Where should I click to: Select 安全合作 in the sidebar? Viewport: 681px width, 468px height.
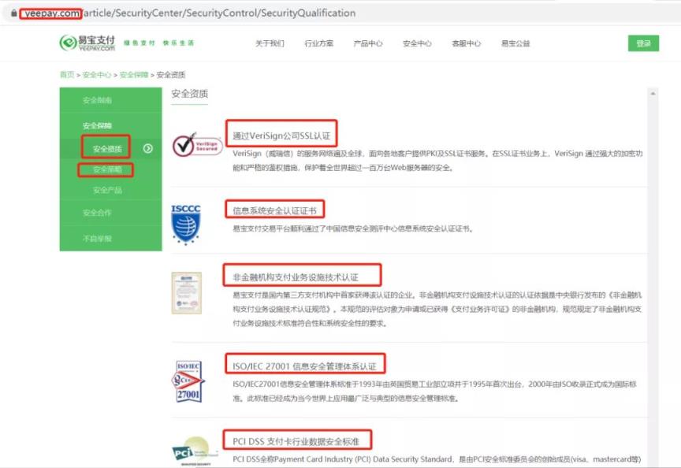pyautogui.click(x=97, y=213)
